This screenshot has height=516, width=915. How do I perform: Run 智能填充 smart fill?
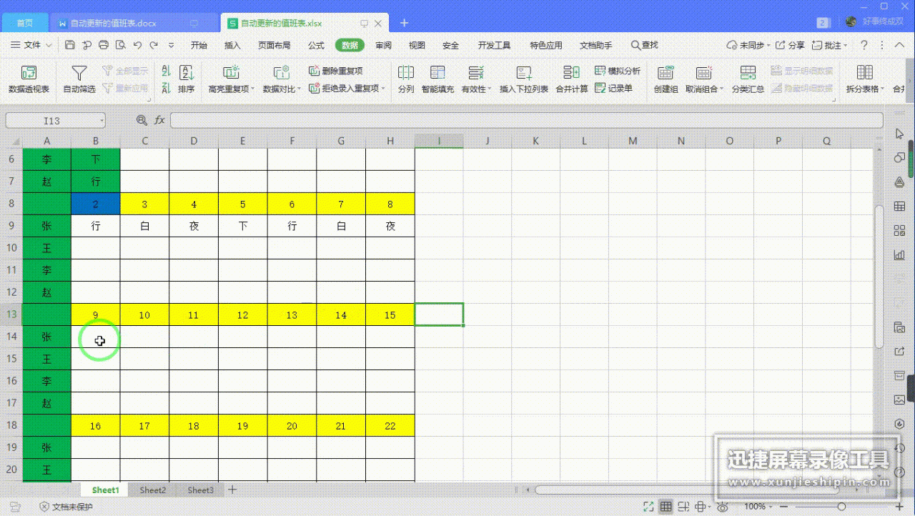click(437, 79)
